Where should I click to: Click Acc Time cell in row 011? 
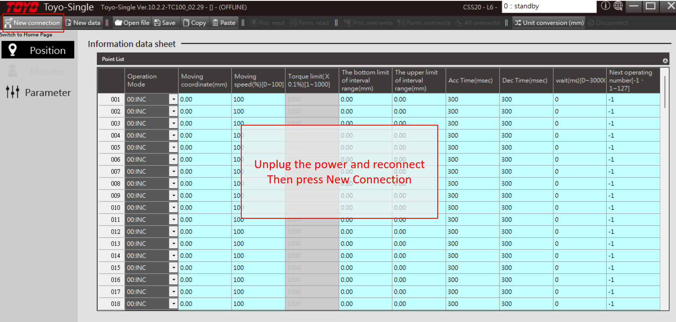tap(472, 220)
